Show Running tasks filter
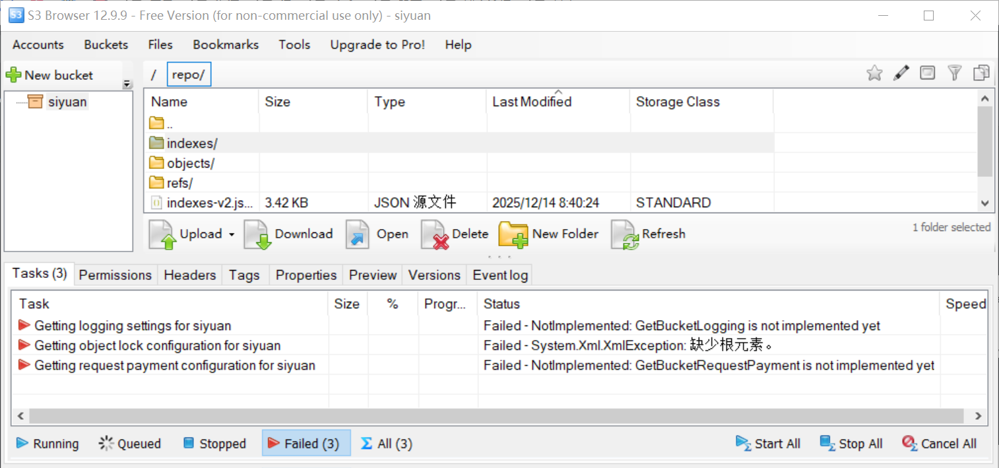The image size is (999, 468). (x=48, y=444)
